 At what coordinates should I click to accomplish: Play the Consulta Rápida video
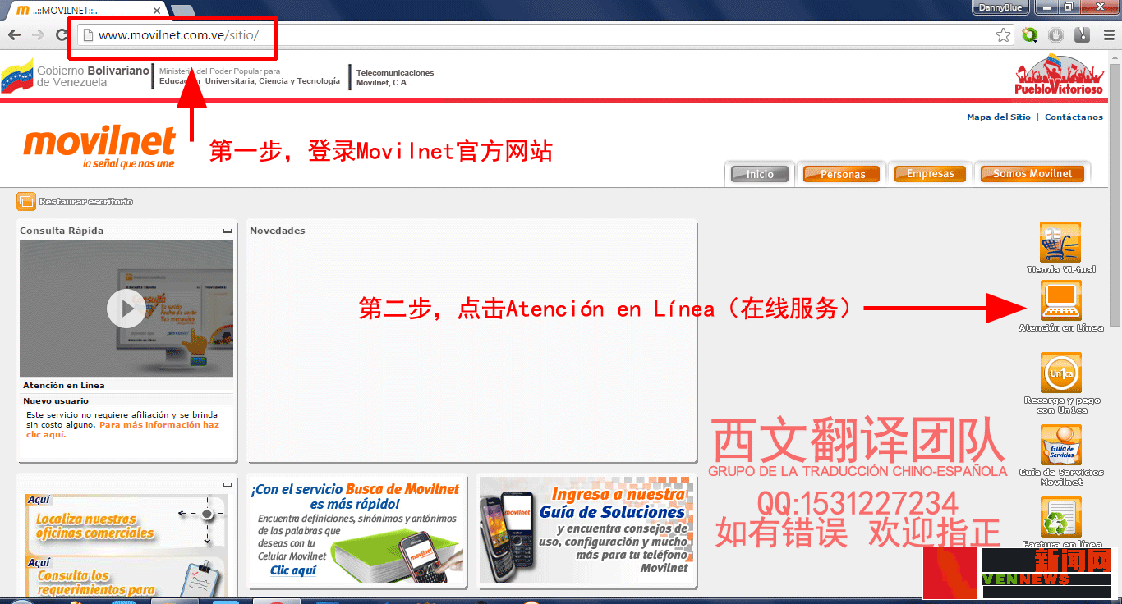point(126,309)
